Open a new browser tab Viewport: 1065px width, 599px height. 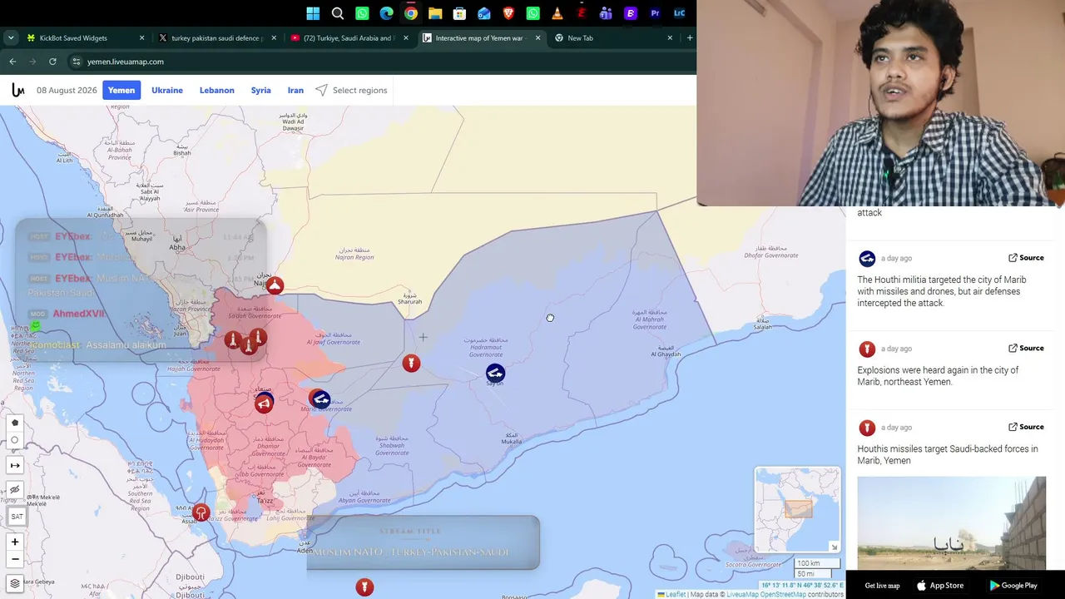click(689, 38)
